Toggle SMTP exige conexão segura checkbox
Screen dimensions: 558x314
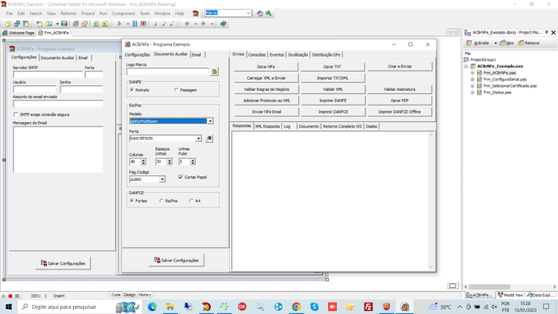pos(16,115)
